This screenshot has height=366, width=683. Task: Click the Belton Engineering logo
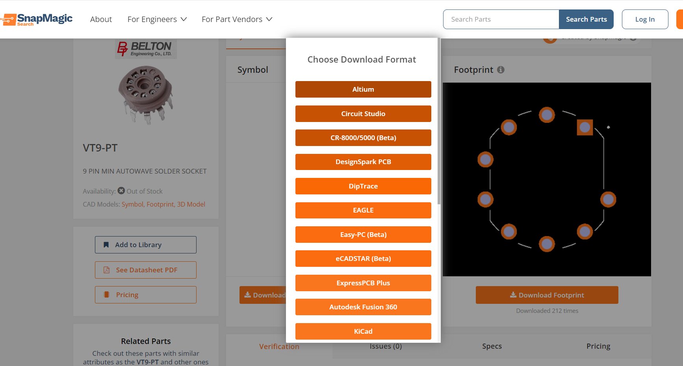[146, 49]
